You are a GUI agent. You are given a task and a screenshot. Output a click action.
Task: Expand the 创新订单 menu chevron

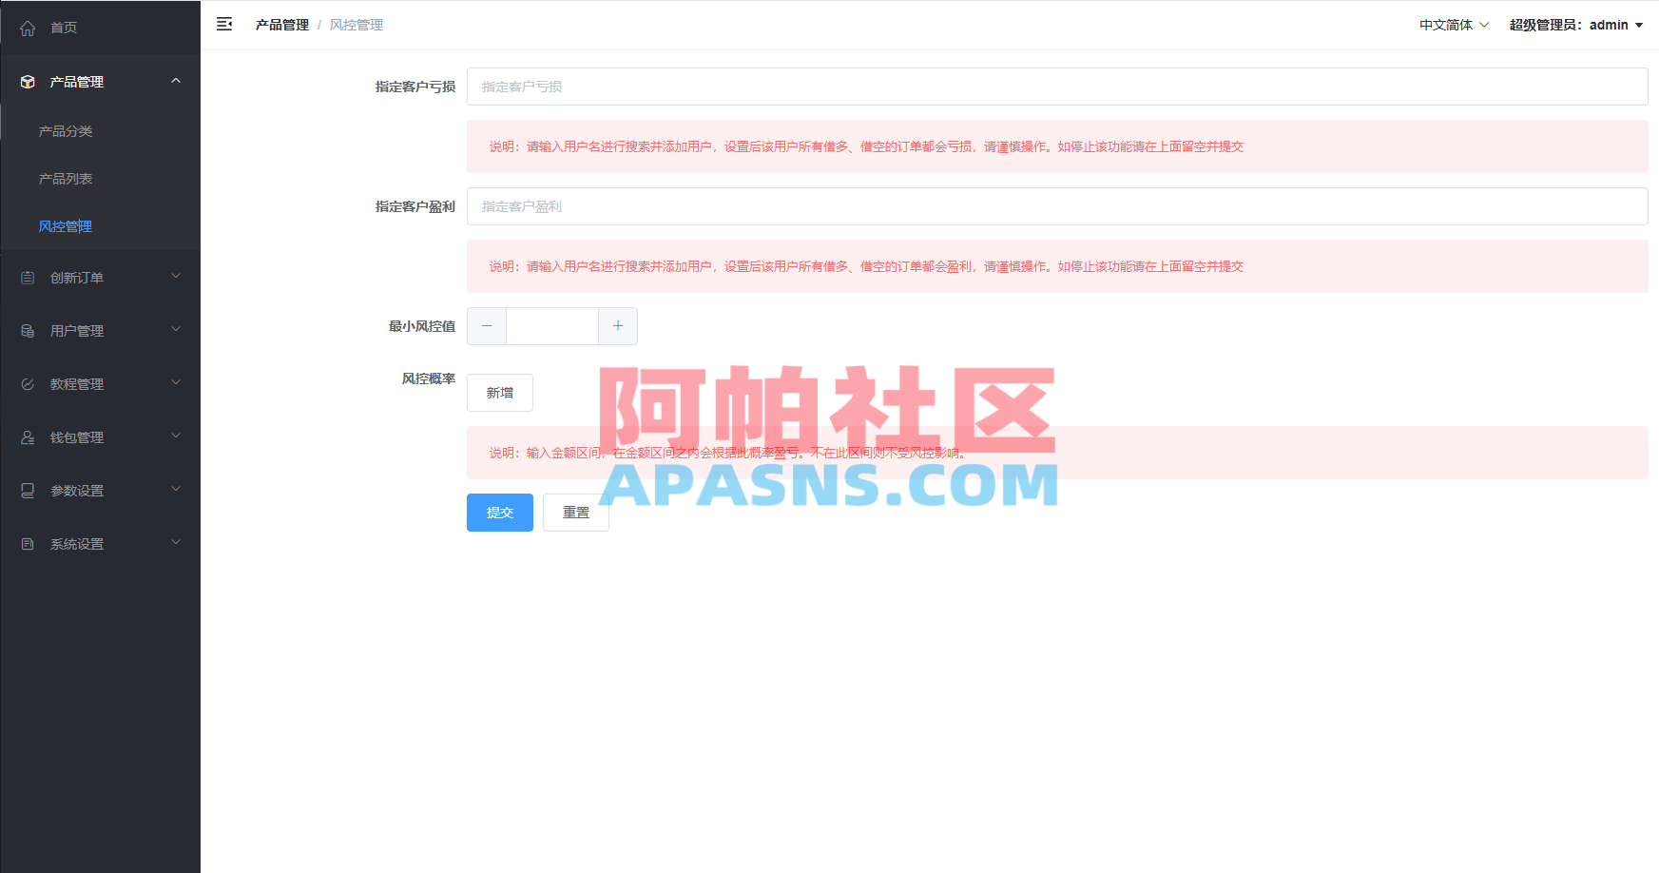176,277
